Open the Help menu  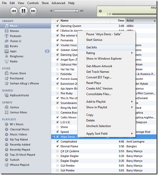point(71,3)
